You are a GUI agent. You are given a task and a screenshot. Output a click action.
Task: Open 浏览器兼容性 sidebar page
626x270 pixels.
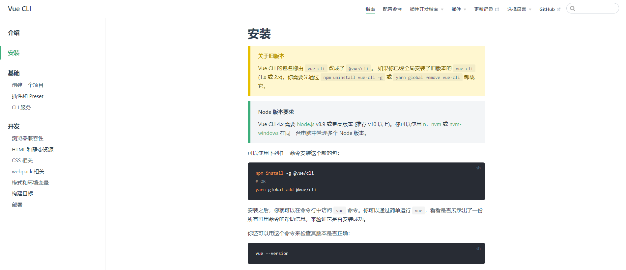pyautogui.click(x=28, y=138)
